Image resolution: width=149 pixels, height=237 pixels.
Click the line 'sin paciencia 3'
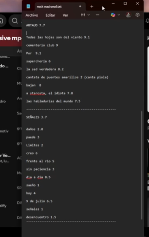point(40,169)
